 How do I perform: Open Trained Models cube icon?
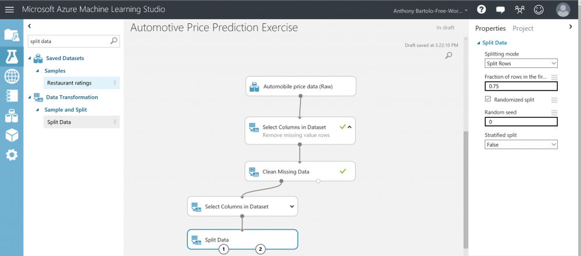click(12, 135)
